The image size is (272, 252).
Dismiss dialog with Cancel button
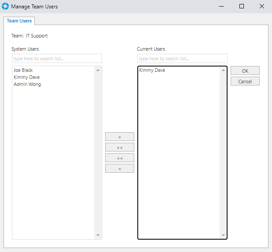coord(245,81)
